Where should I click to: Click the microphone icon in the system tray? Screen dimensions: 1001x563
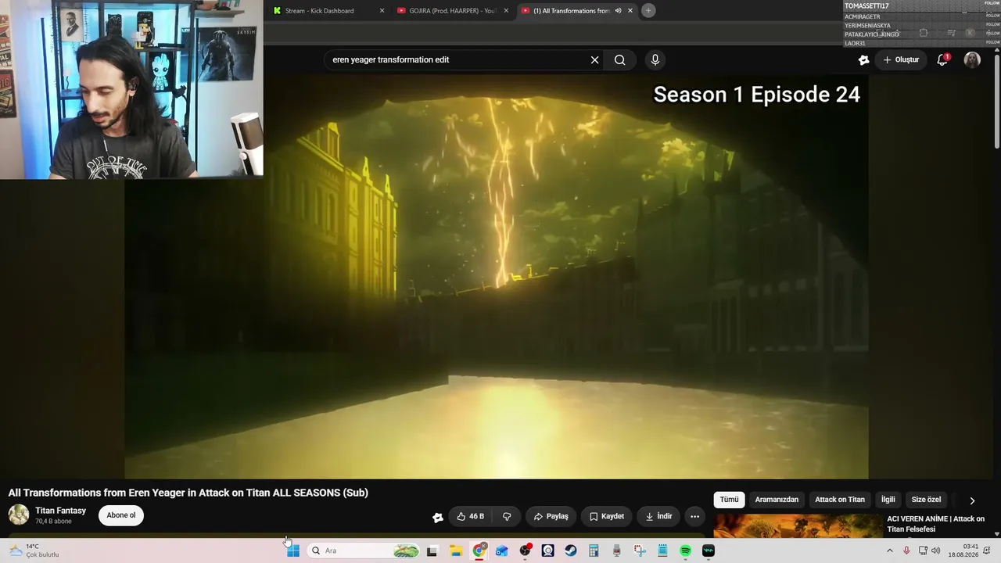[x=906, y=550]
